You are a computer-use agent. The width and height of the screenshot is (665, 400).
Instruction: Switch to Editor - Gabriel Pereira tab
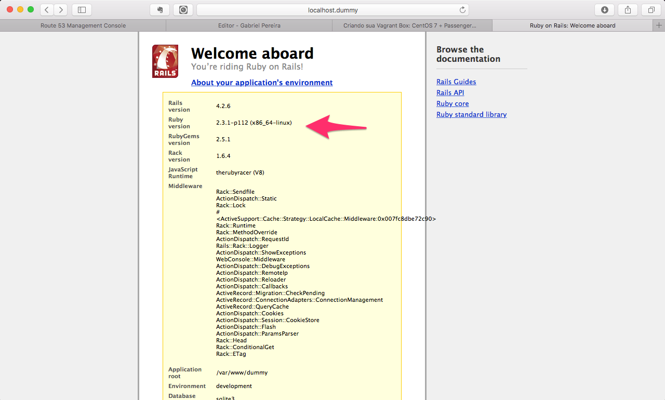click(x=249, y=25)
